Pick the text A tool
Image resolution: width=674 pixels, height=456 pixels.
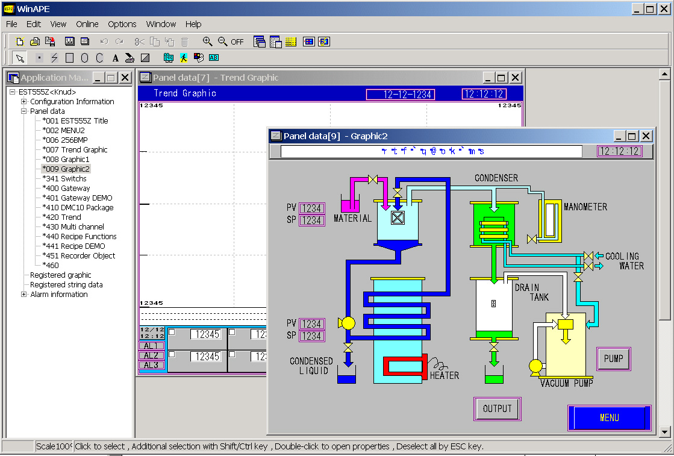point(115,58)
